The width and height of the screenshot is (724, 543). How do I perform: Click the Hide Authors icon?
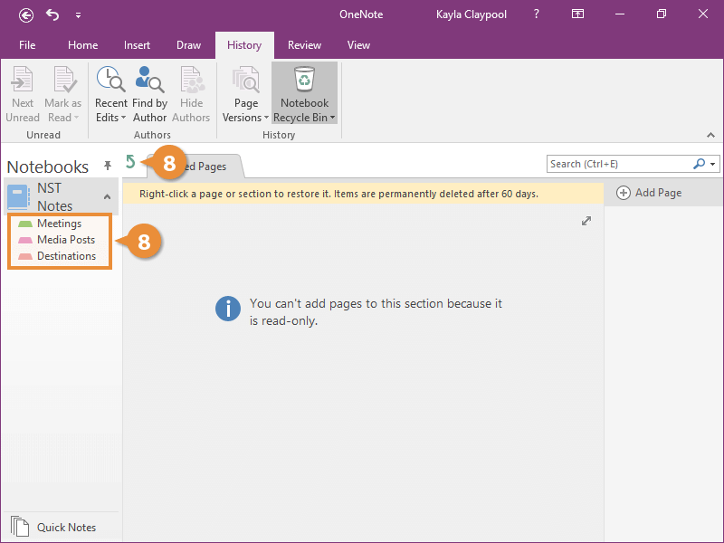click(x=192, y=80)
